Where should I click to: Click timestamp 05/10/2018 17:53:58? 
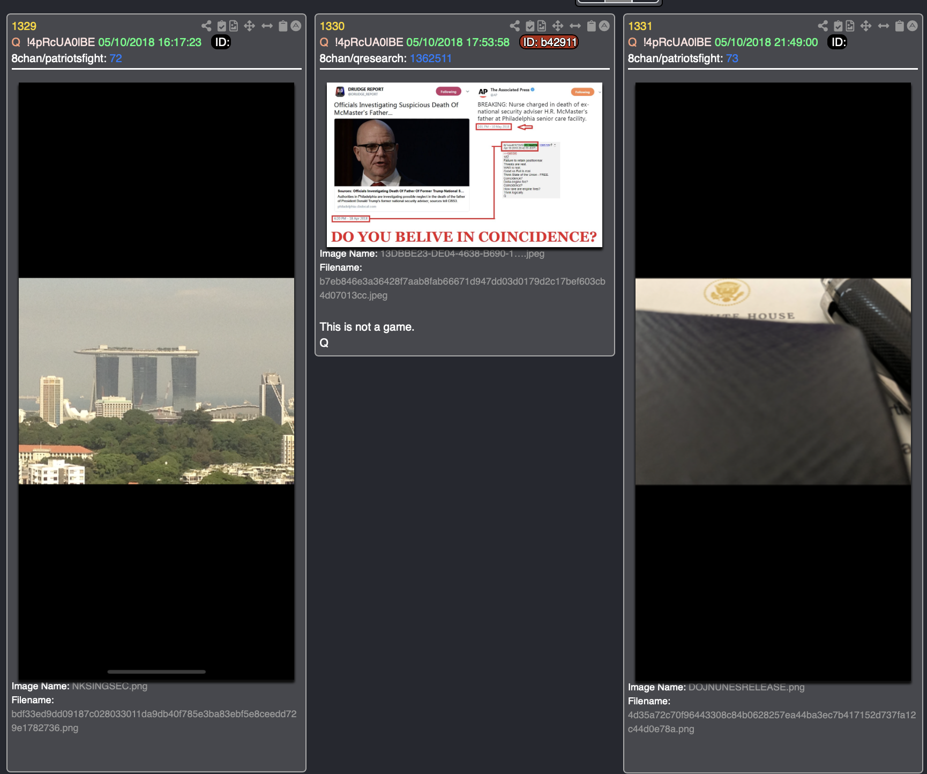click(458, 42)
